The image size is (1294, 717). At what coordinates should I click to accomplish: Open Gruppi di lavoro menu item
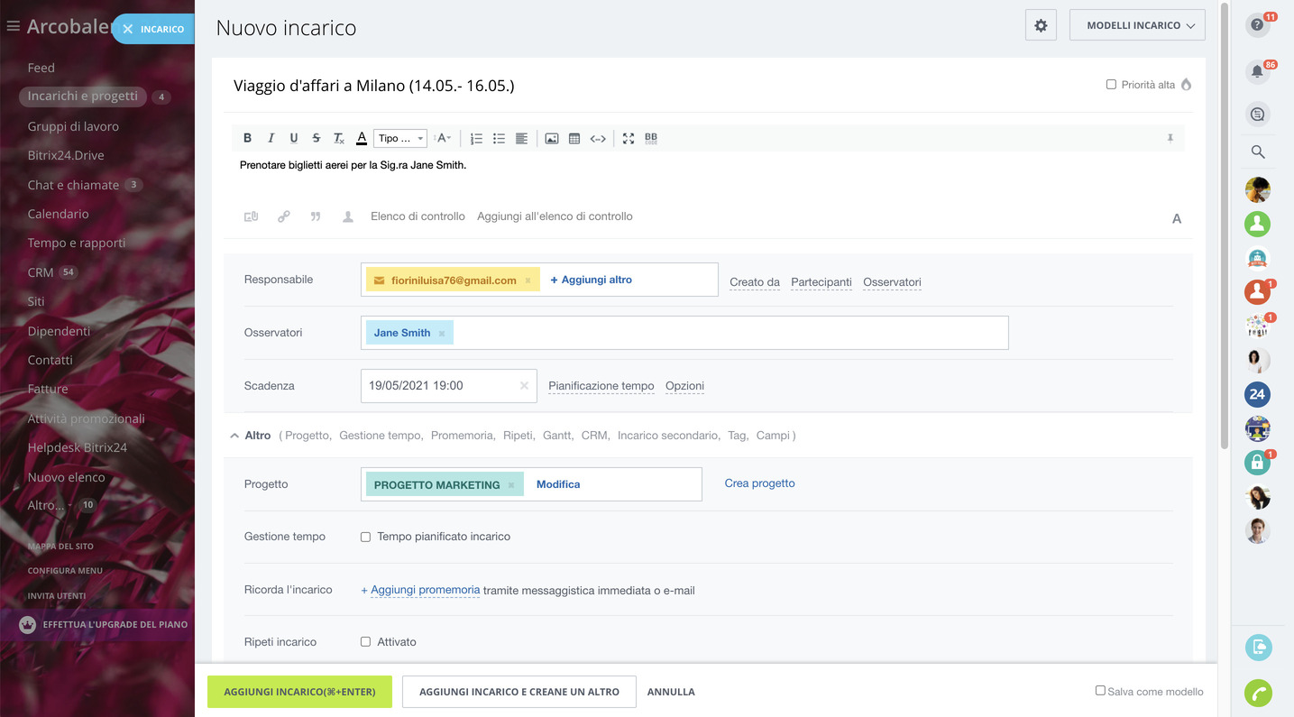pyautogui.click(x=73, y=126)
